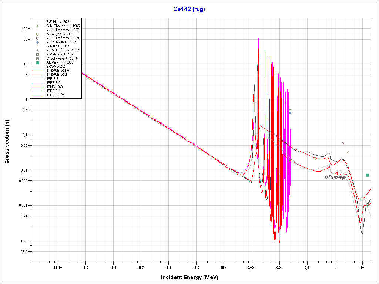
Task: Click the Incident Energy (MeV) axis label
Action: tap(192, 277)
